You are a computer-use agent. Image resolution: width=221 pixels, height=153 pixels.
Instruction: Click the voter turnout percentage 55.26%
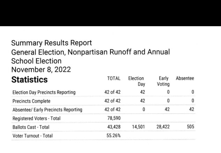point(114,136)
